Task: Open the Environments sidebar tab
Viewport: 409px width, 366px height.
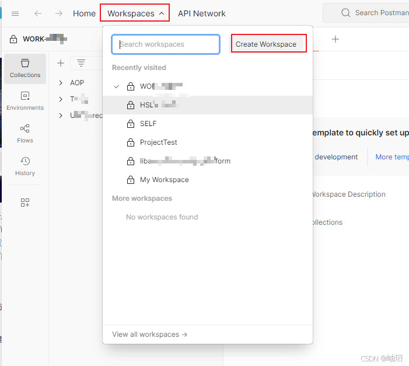Action: point(25,101)
